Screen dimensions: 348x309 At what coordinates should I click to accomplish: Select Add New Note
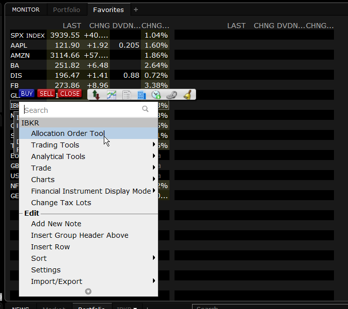tap(88, 224)
